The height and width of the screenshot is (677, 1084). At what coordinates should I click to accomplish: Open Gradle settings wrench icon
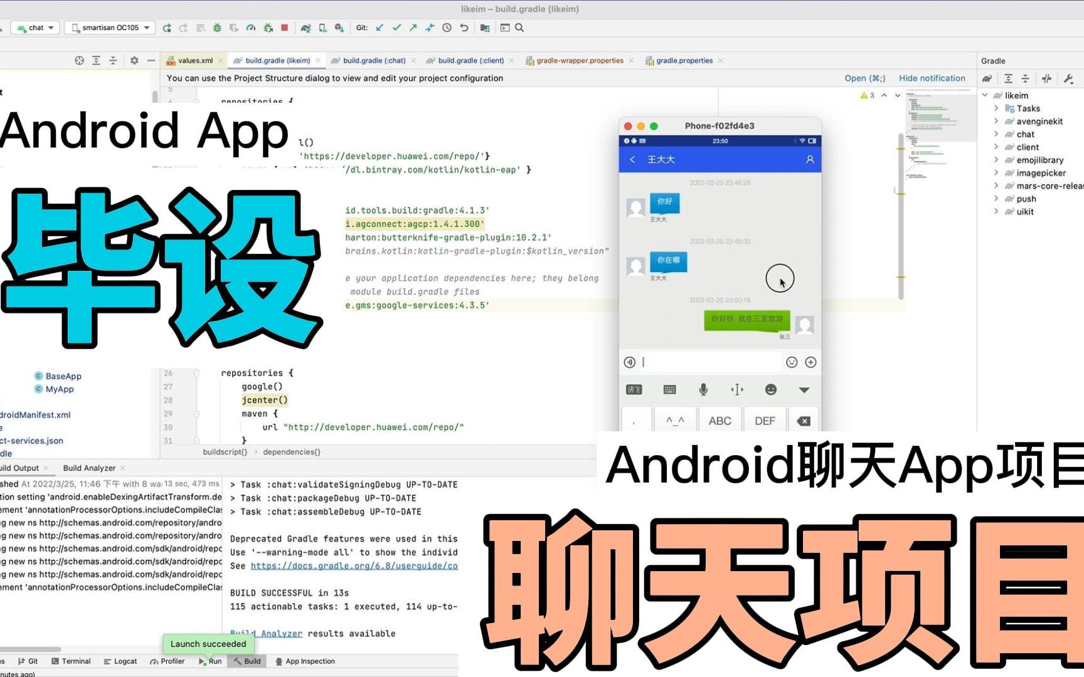(1068, 78)
